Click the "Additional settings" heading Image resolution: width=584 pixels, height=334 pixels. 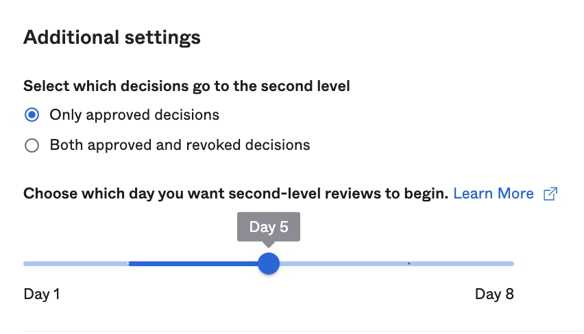(x=112, y=37)
